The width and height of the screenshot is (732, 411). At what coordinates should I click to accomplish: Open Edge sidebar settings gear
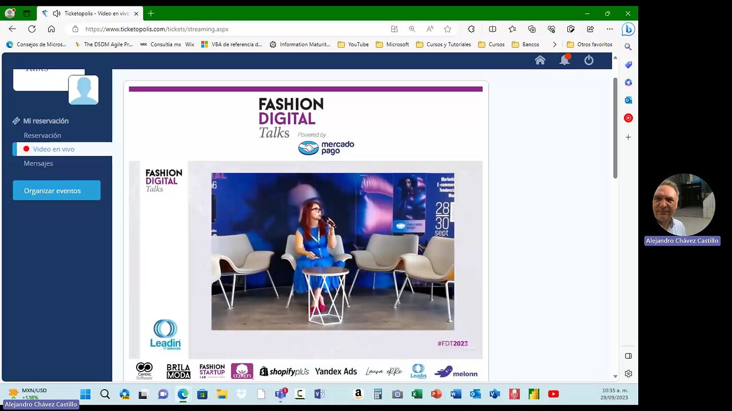628,373
